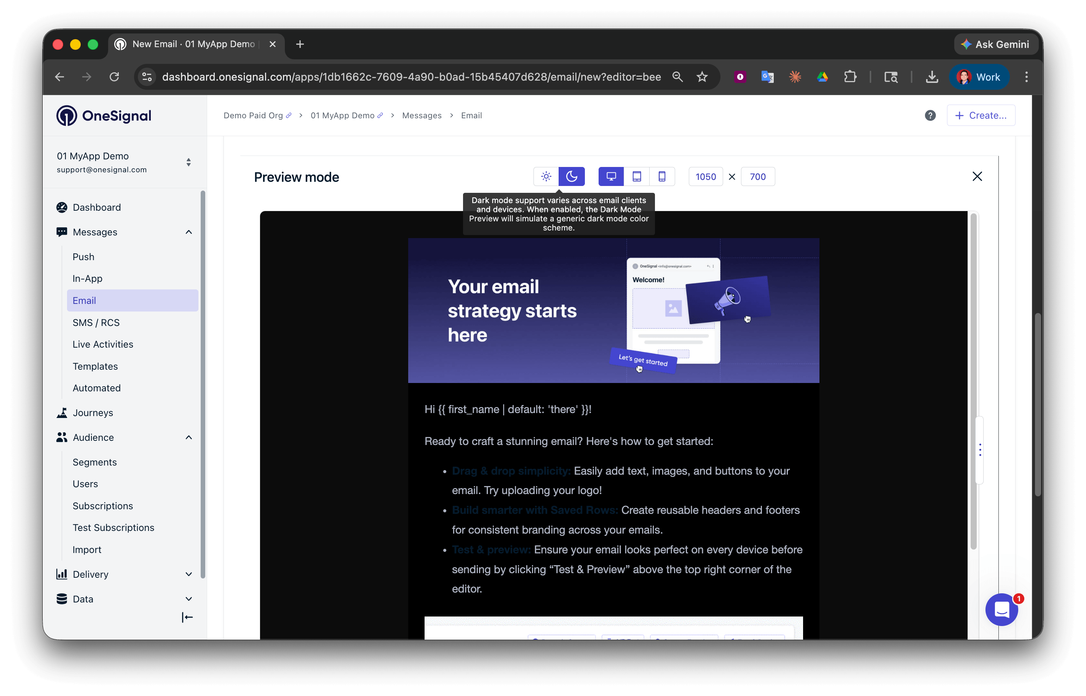Switch to mobile preview size
The width and height of the screenshot is (1086, 696).
[x=663, y=176]
